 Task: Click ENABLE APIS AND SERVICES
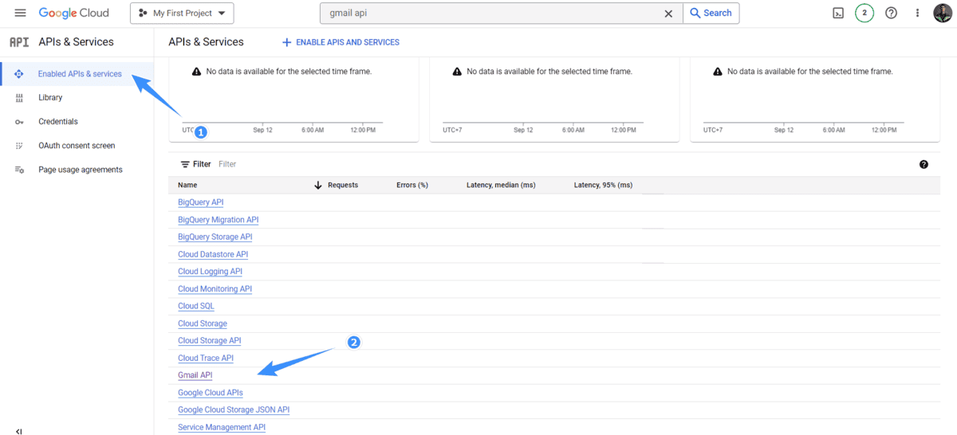pyautogui.click(x=341, y=42)
